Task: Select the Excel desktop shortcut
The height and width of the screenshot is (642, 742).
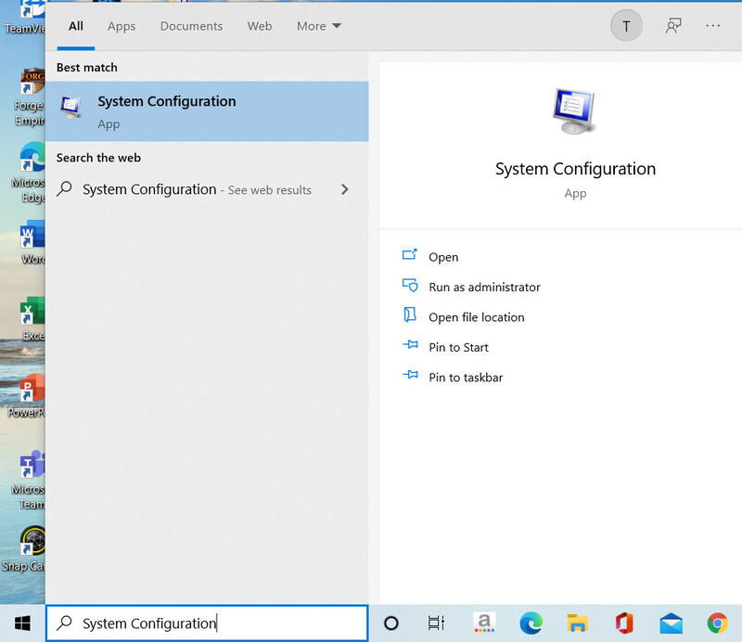Action: (x=32, y=318)
